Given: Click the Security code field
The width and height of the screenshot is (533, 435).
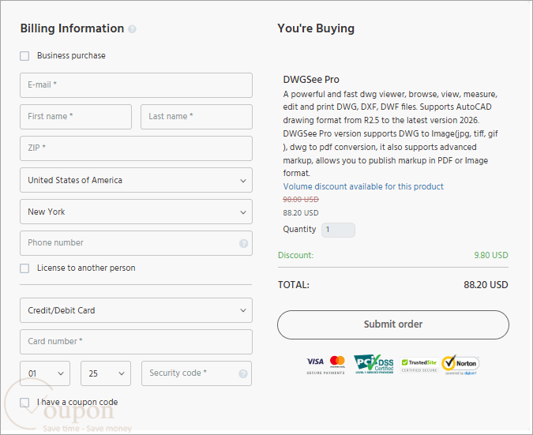Looking at the screenshot, I should [197, 373].
